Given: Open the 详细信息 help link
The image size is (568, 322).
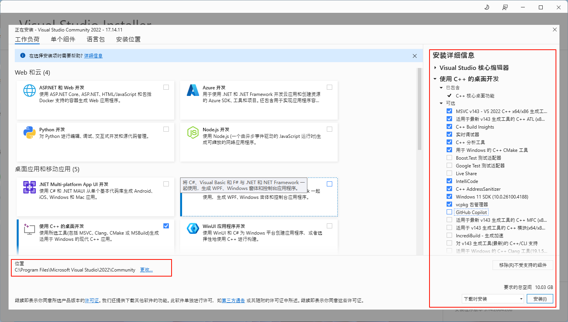Looking at the screenshot, I should [93, 56].
